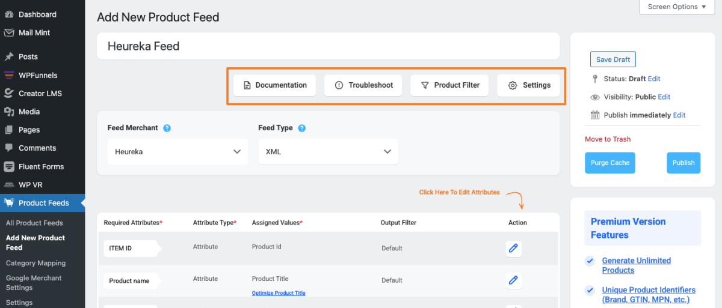Click the feed title field containing Heureka Feed
Viewport: 722px width, 308px height.
coord(328,46)
